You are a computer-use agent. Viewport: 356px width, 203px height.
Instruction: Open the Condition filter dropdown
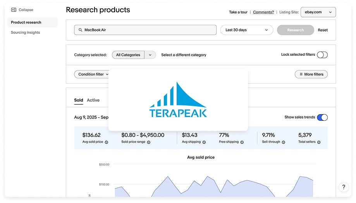[x=92, y=74]
